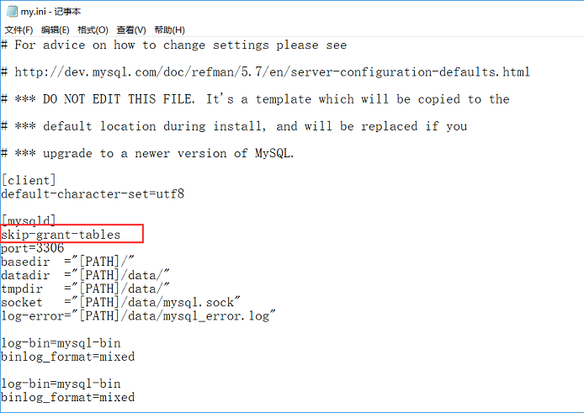Open the 格式(O) menu
The width and height of the screenshot is (584, 413).
pos(93,29)
